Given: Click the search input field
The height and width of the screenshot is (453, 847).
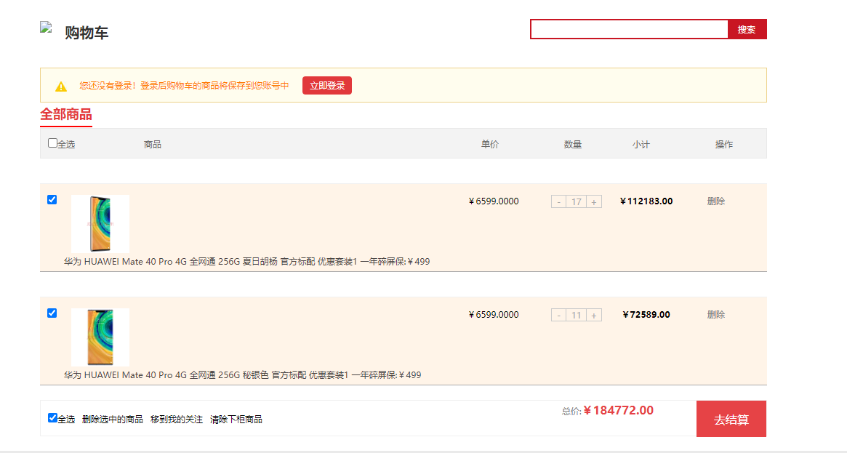Looking at the screenshot, I should tap(630, 29).
